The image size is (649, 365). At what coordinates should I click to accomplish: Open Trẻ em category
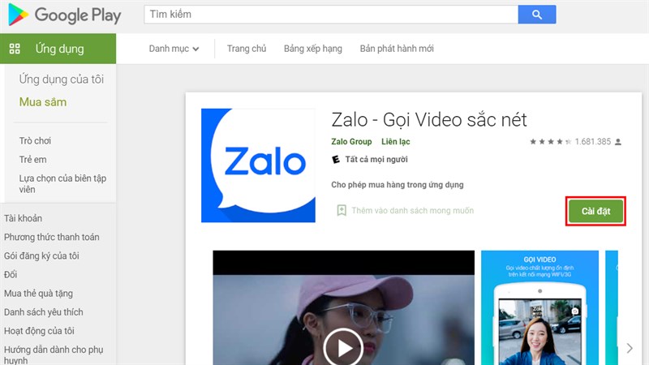click(x=32, y=159)
